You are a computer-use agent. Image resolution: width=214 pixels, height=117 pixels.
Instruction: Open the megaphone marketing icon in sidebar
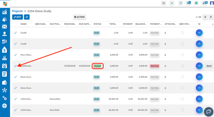[x=4, y=20]
